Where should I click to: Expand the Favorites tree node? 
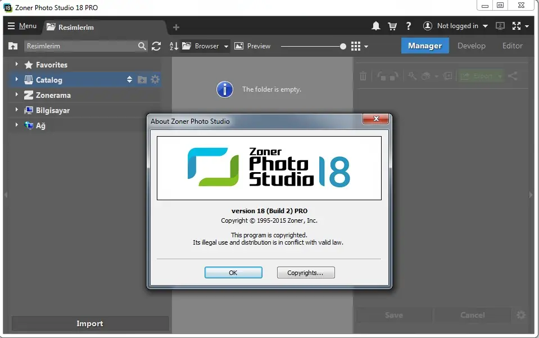point(16,64)
